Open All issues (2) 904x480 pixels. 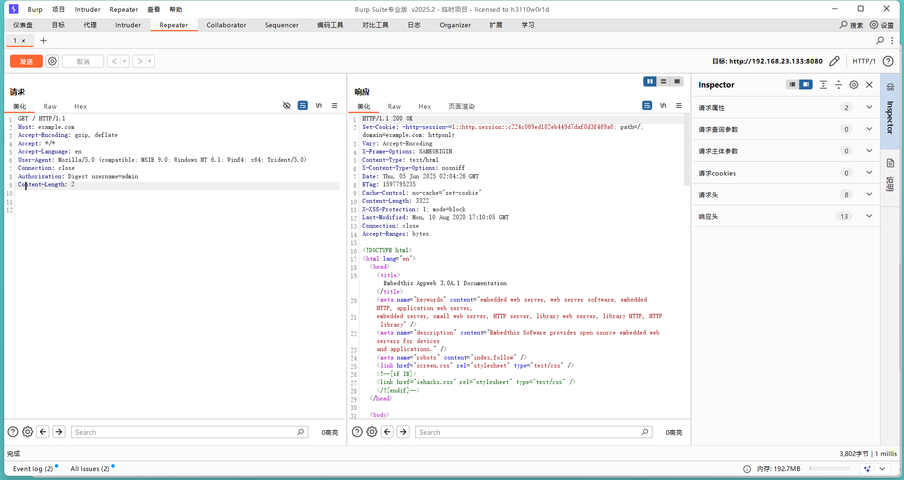[x=90, y=469]
